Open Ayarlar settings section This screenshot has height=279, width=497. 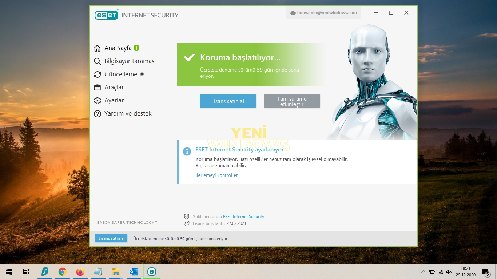(x=114, y=100)
